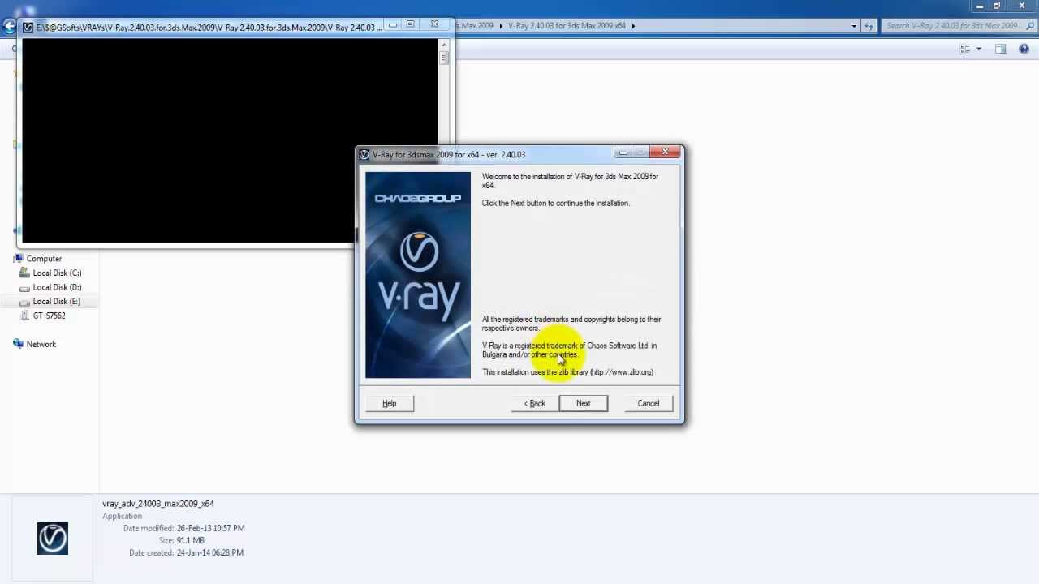
Task: Click the Back button in installer
Action: coord(535,403)
